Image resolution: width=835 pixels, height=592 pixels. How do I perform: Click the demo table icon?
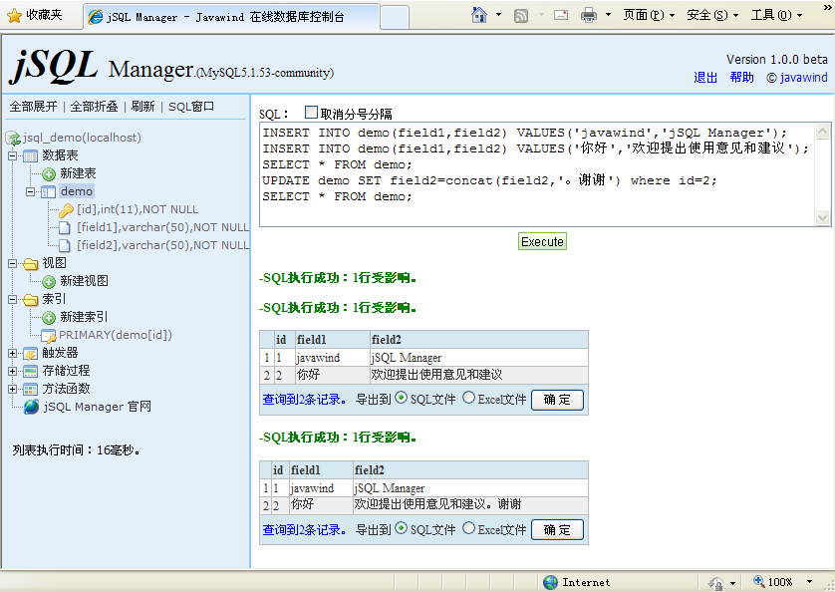(x=49, y=191)
